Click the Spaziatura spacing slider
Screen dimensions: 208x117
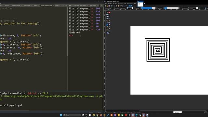point(172,8)
